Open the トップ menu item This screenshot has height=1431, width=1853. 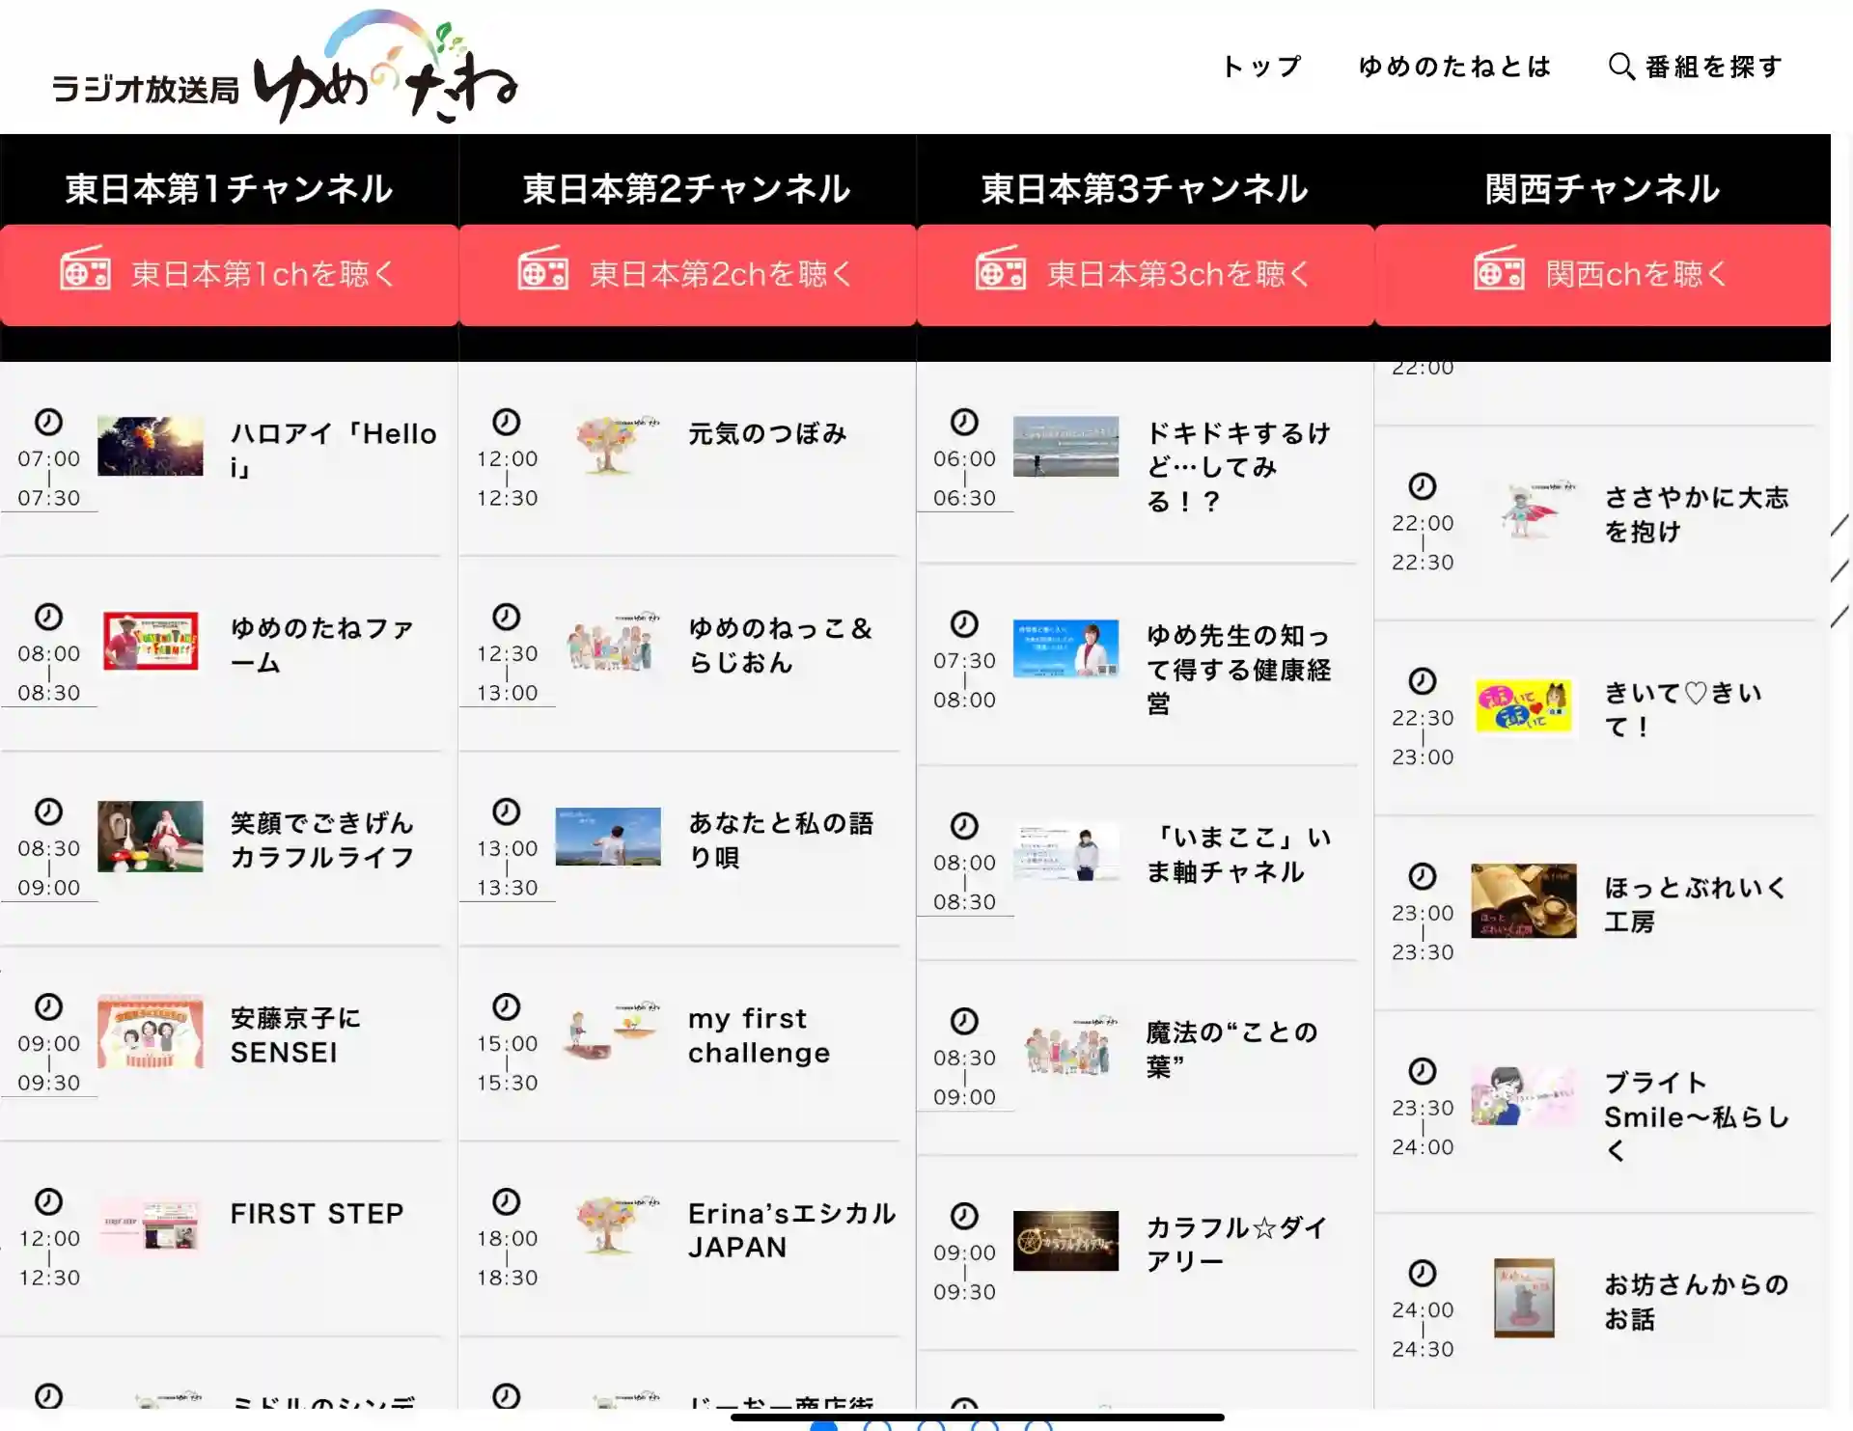pos(1261,67)
